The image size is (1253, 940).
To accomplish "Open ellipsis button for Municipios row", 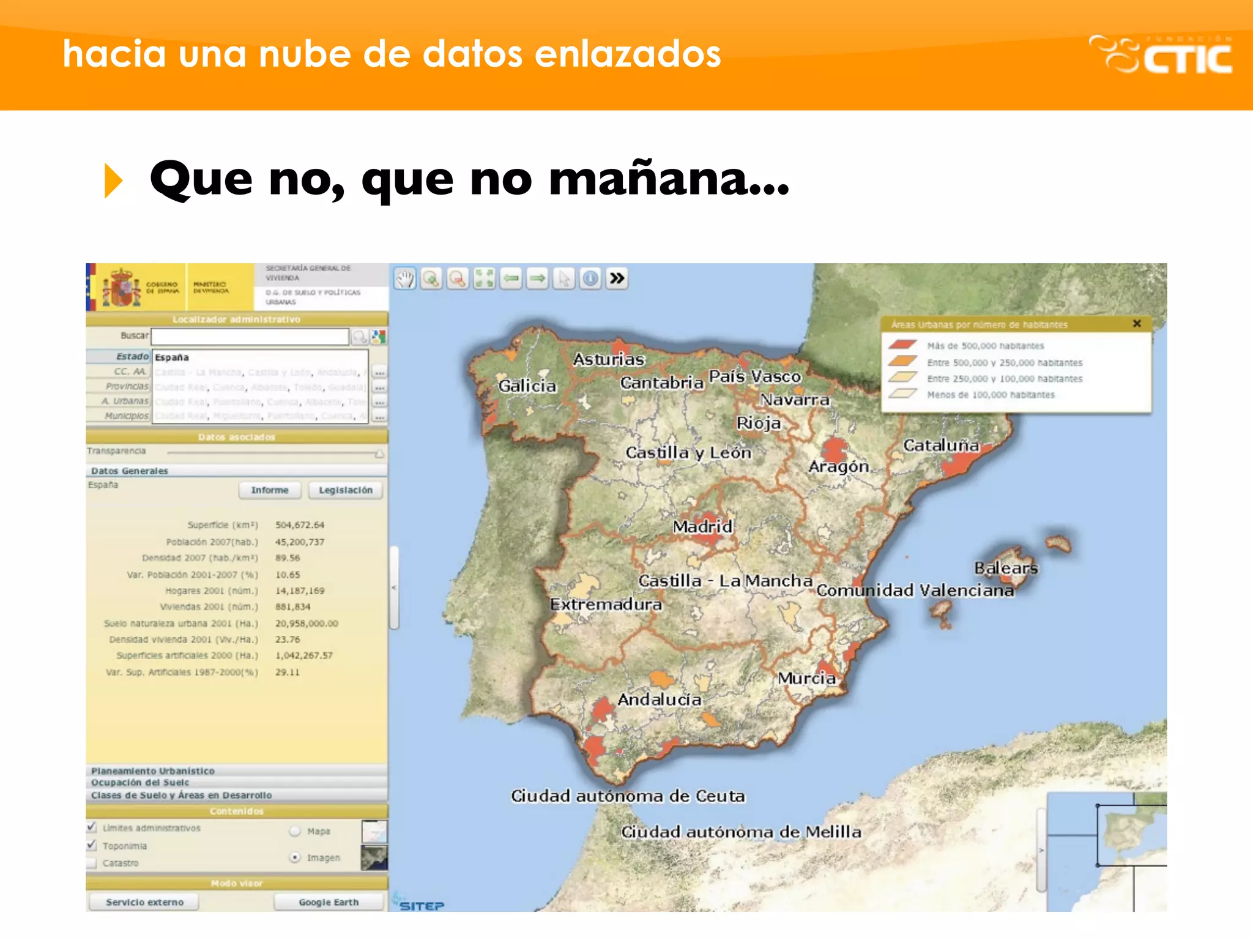I will [379, 416].
